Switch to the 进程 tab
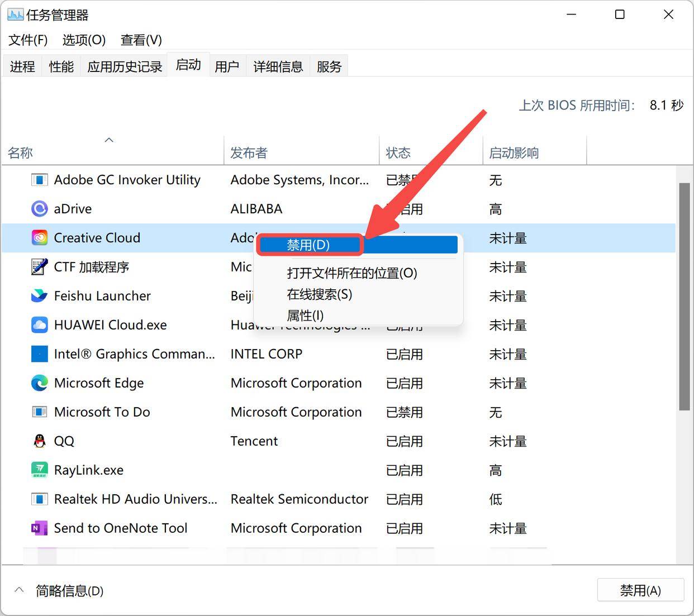 click(22, 66)
